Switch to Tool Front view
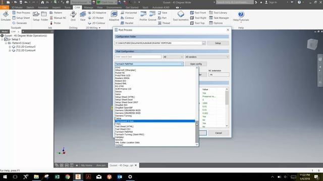Screen dimensions: 323x181 point(198,13)
